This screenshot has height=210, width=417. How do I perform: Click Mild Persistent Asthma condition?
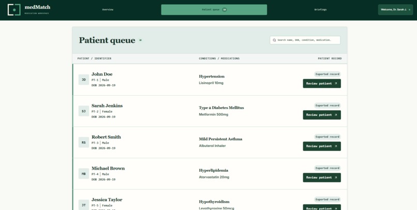click(x=220, y=139)
